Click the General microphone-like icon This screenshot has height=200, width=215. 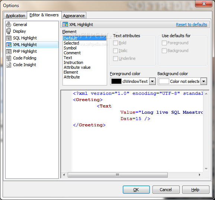point(9,25)
